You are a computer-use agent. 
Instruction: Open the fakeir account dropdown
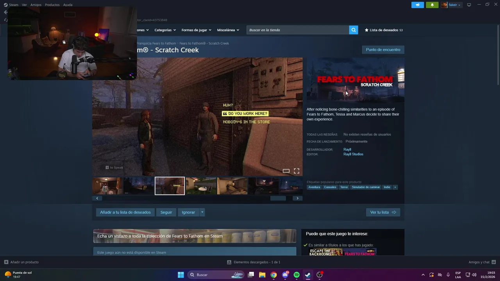click(455, 5)
